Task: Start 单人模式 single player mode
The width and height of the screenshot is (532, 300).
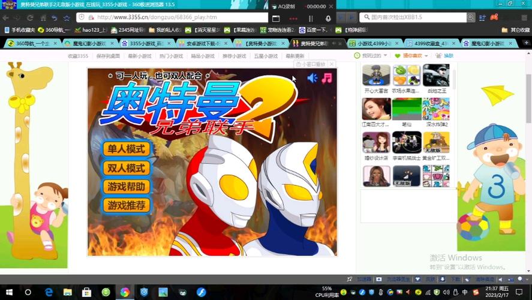Action: 126,149
